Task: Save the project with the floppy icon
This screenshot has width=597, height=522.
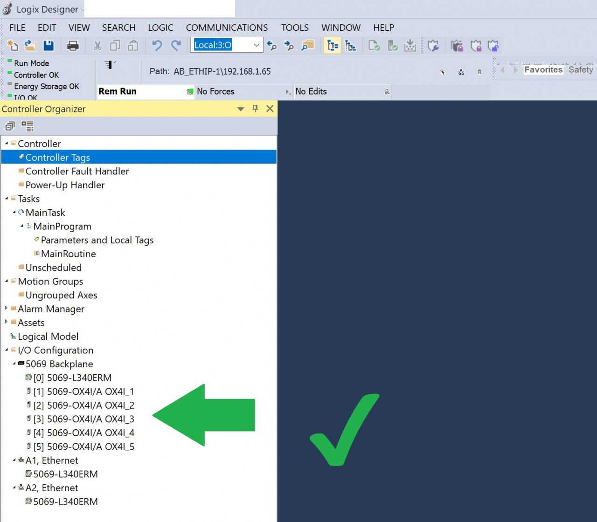Action: [x=49, y=45]
